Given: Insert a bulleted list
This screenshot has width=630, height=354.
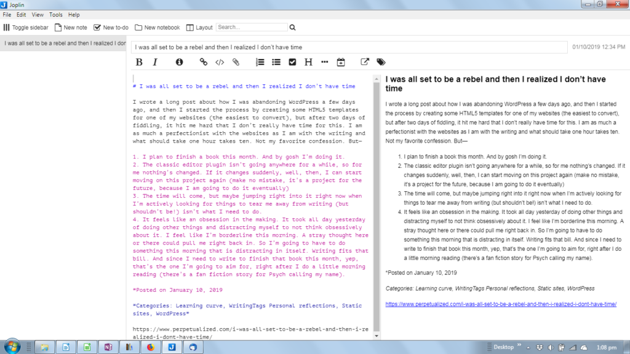Looking at the screenshot, I should [276, 62].
